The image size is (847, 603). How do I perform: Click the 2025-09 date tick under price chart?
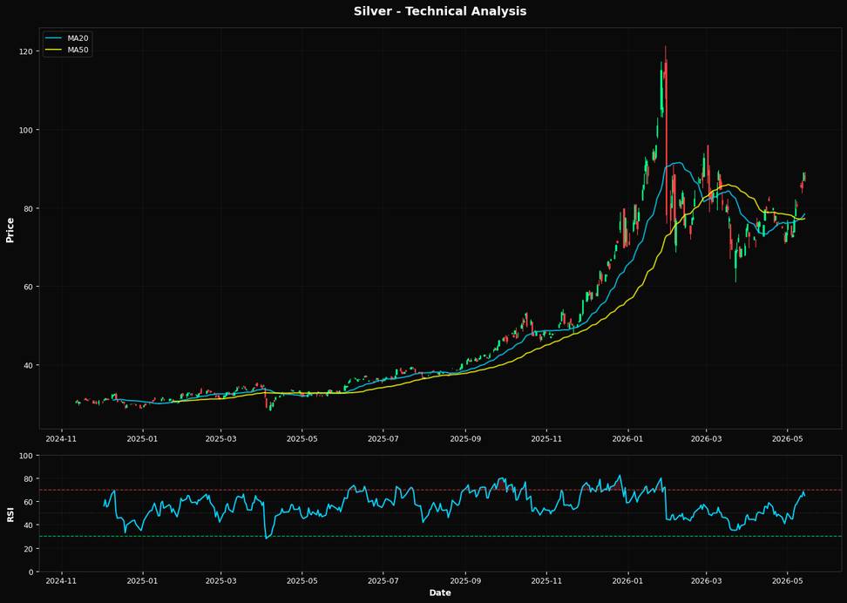click(465, 438)
